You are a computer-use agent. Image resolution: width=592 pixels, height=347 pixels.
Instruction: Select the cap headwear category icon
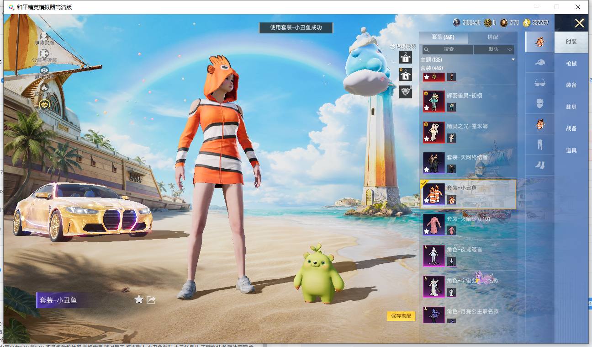point(539,63)
